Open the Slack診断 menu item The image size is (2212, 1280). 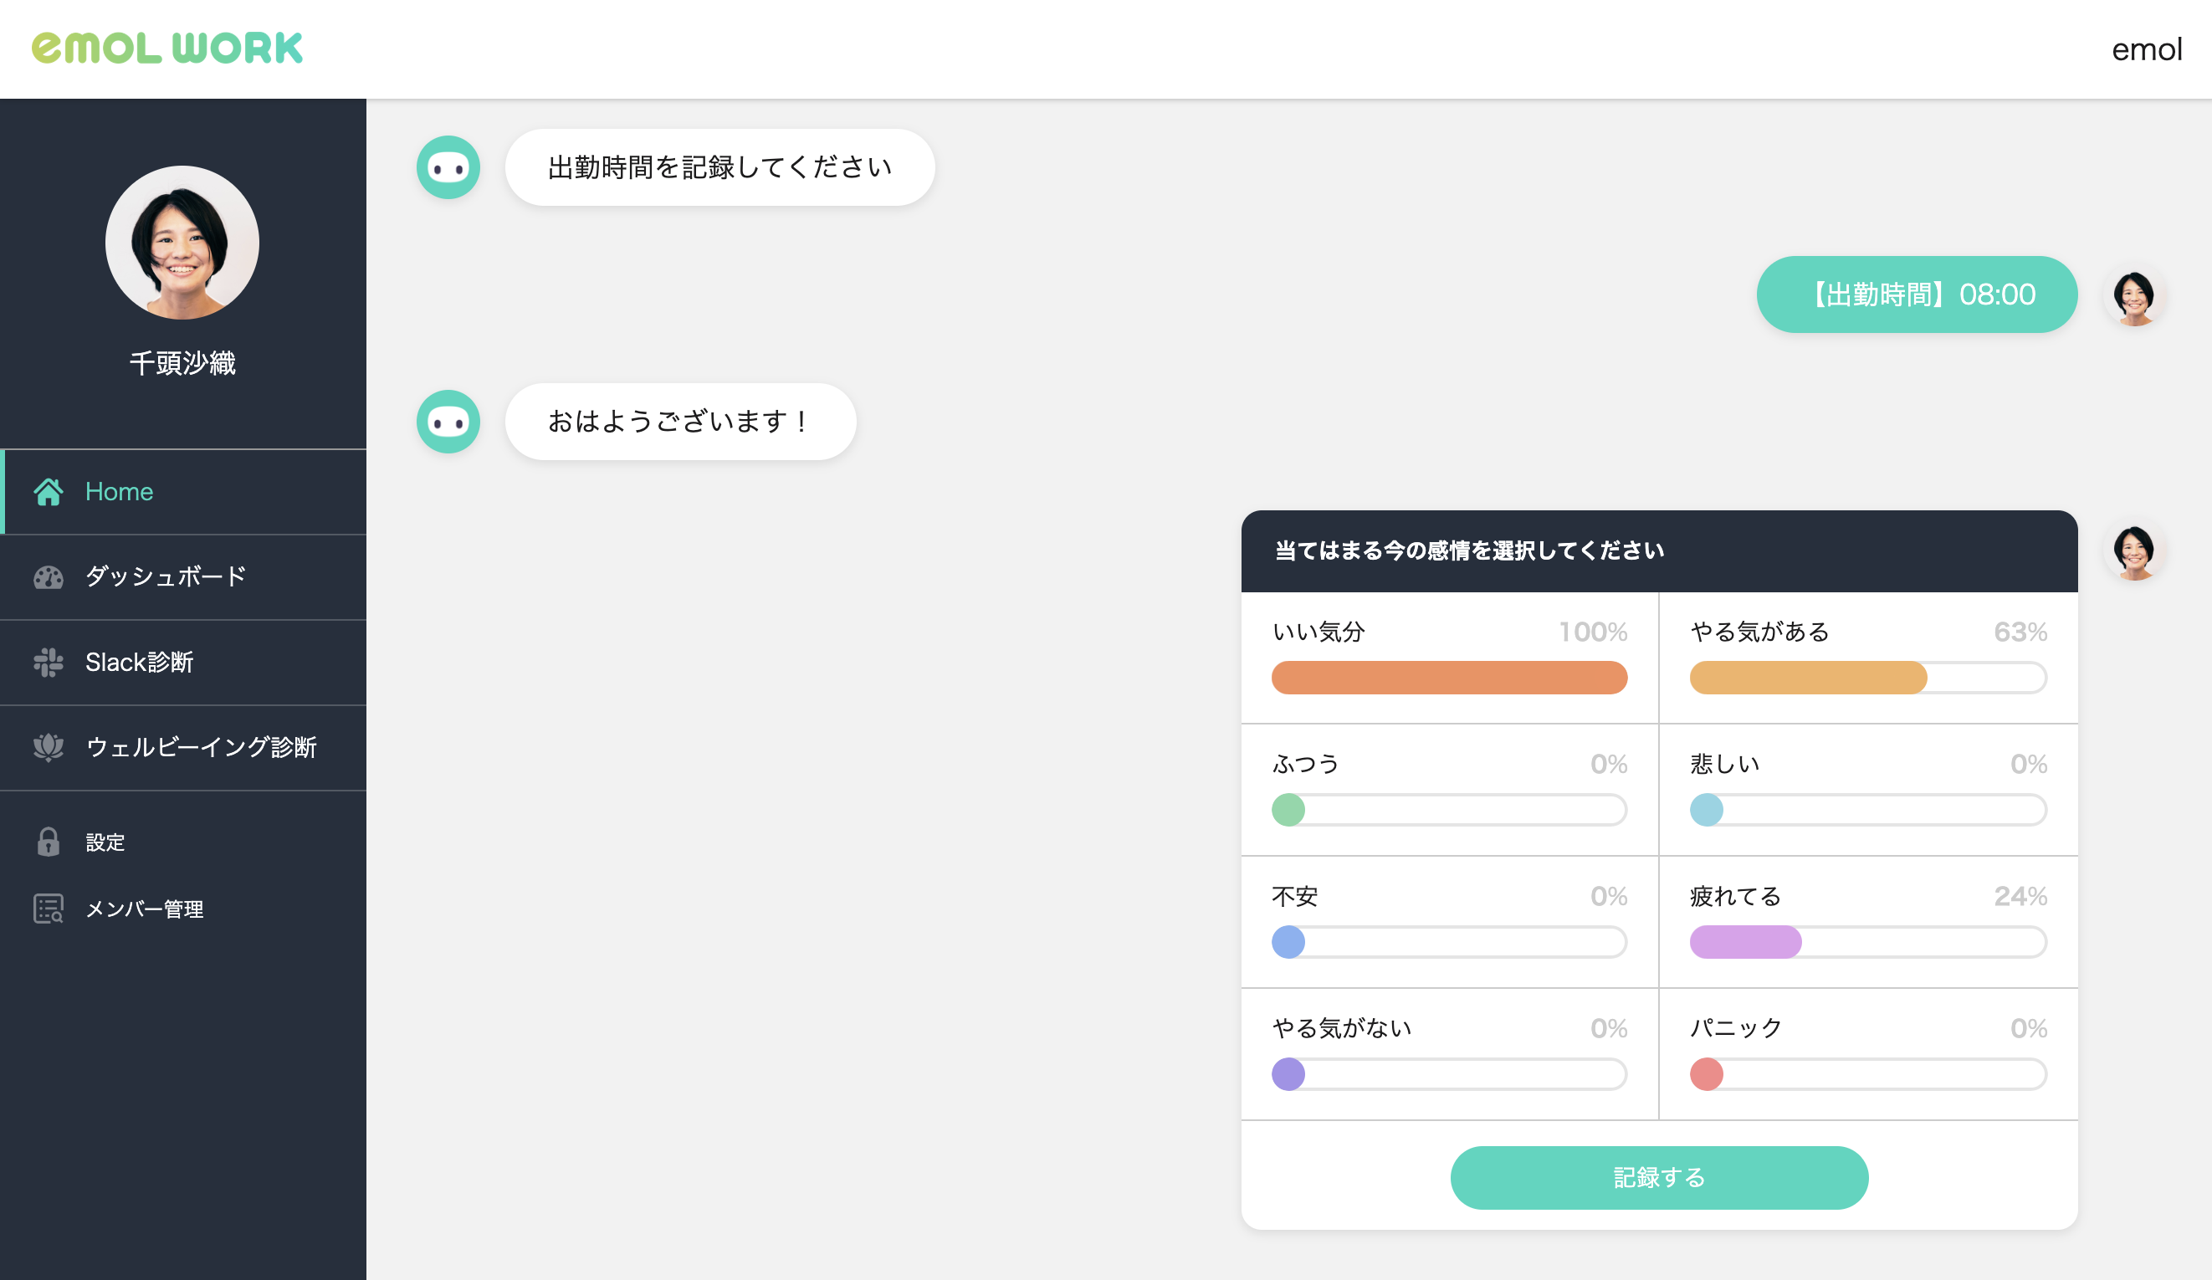(x=140, y=662)
